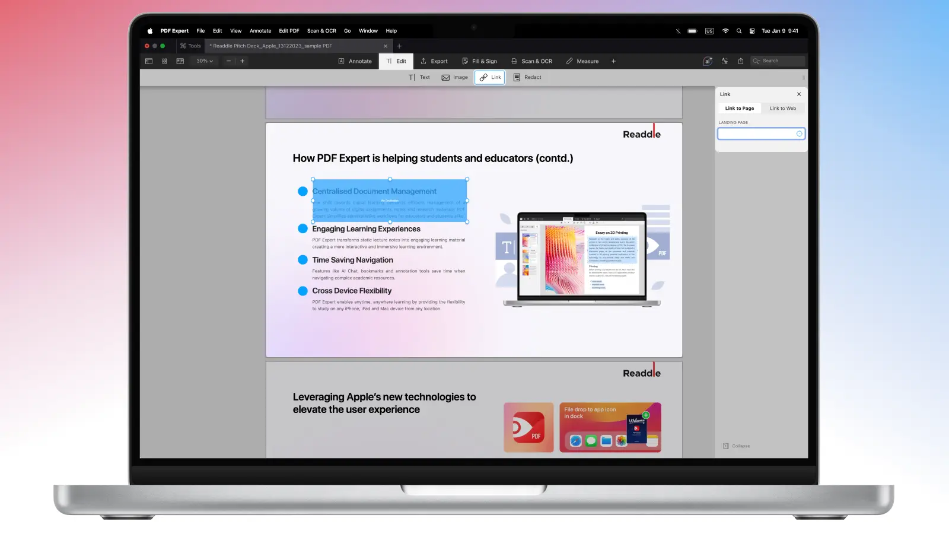Toggle the left sidebar panel icon

pos(149,61)
